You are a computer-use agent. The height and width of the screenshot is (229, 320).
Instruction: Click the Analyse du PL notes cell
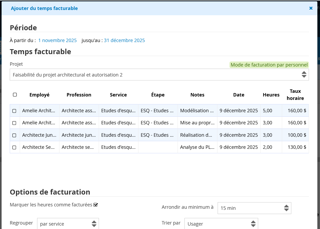point(197,147)
